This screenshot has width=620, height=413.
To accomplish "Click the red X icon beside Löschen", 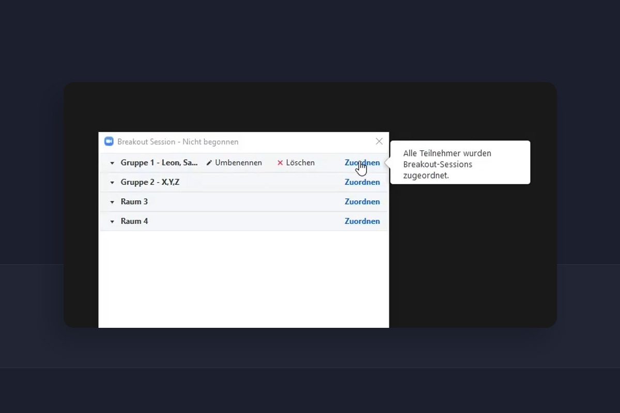I will [280, 162].
